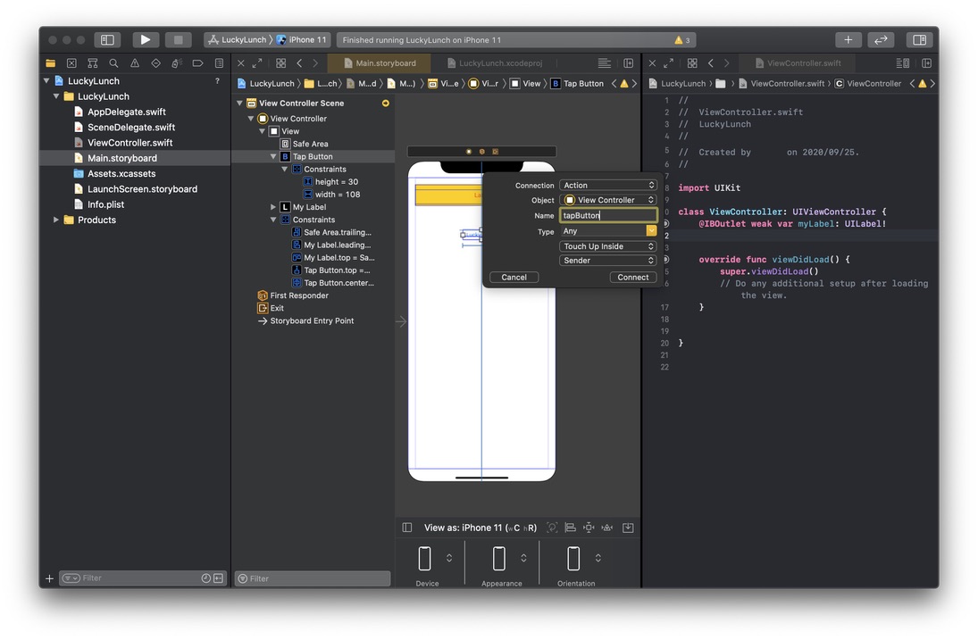
Task: Collapse the LuckyLunch project root
Action: [x=46, y=81]
